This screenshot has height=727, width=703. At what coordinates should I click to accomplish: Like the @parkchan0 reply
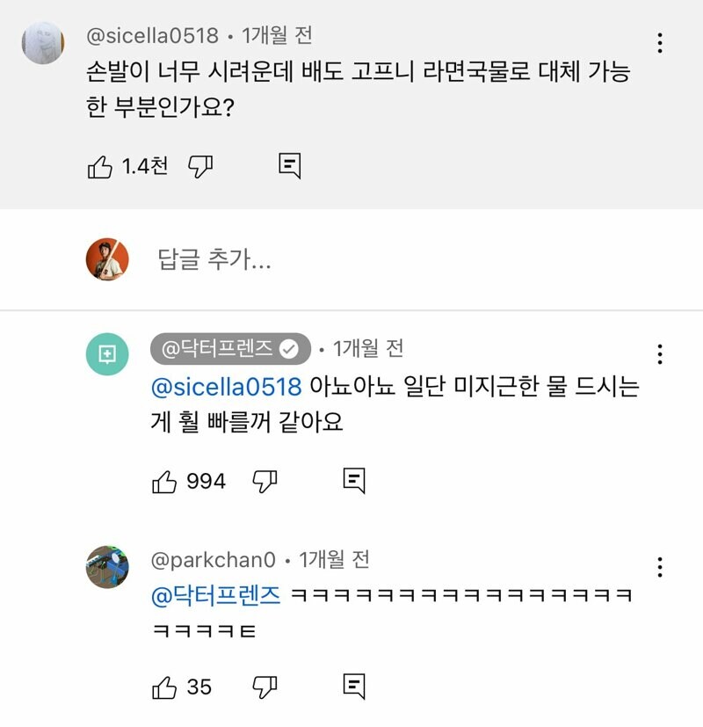point(165,687)
